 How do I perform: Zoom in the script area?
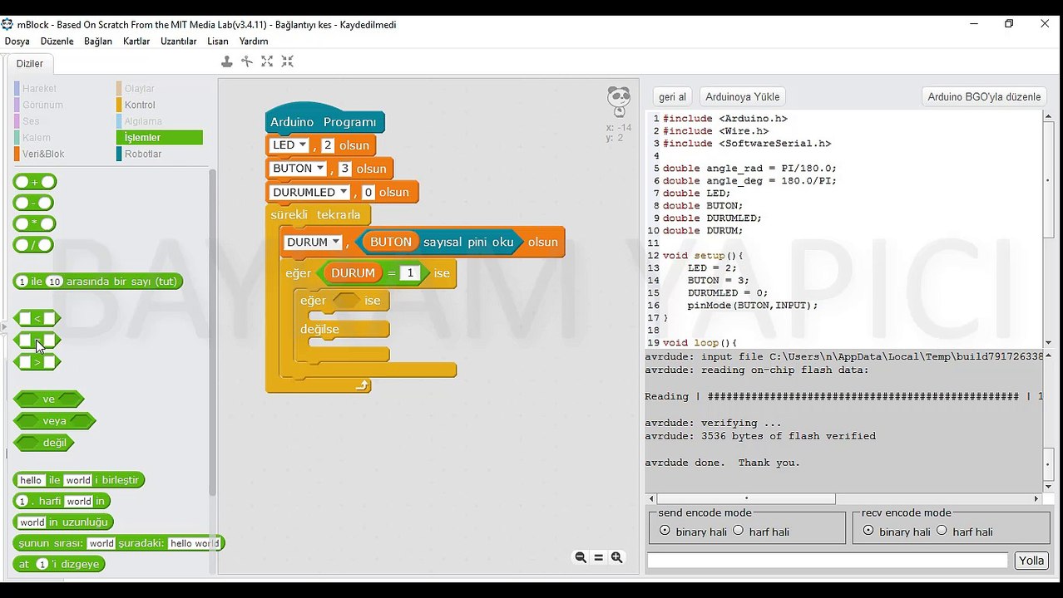[616, 557]
